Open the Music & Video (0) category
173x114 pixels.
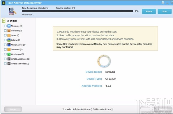coord(18,45)
